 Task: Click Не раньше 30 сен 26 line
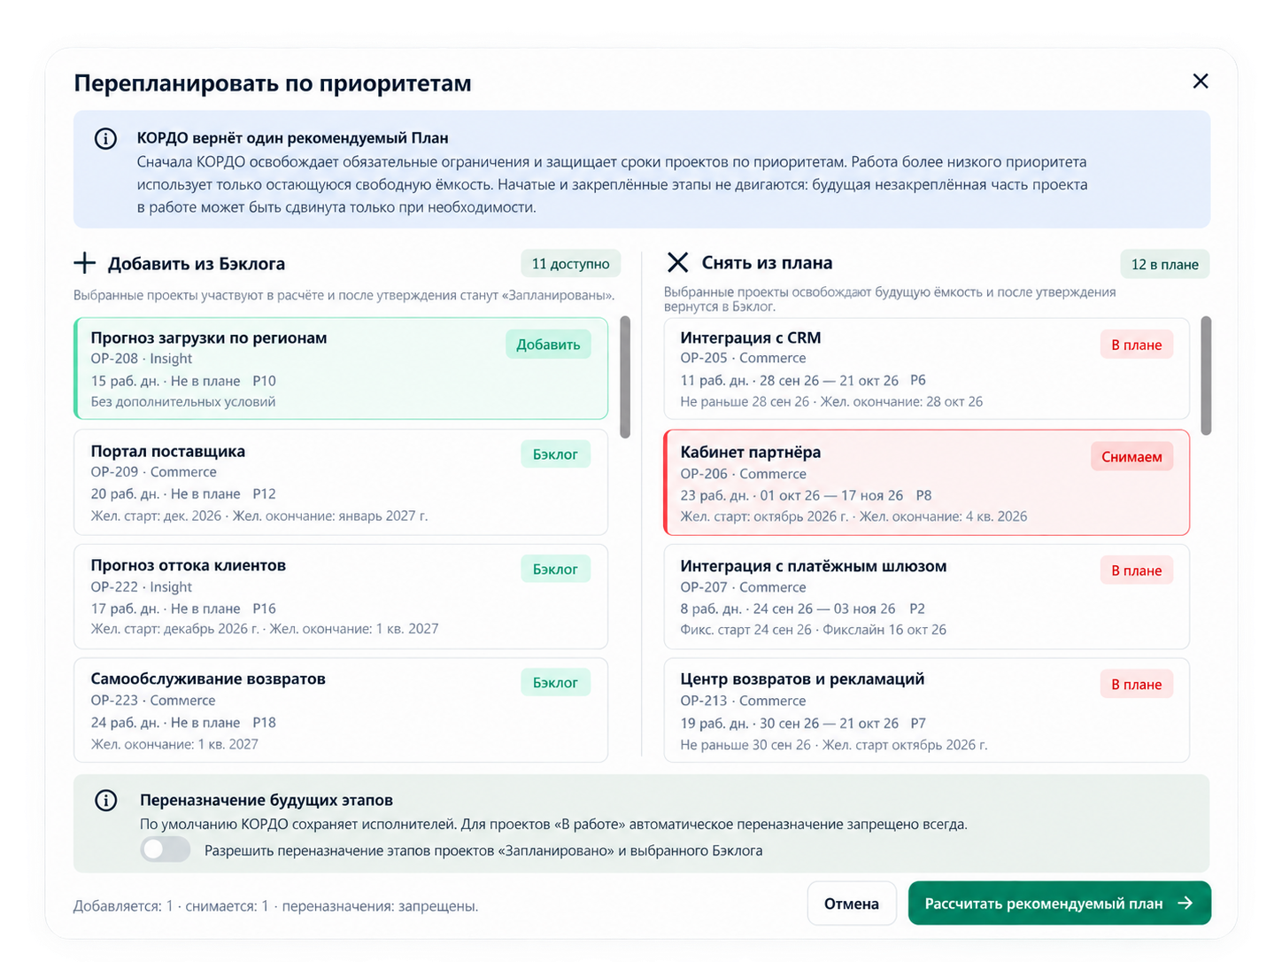point(834,745)
